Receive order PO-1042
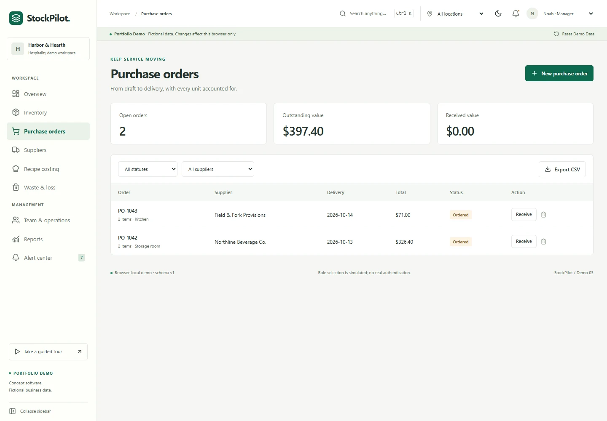607x421 pixels. point(524,241)
